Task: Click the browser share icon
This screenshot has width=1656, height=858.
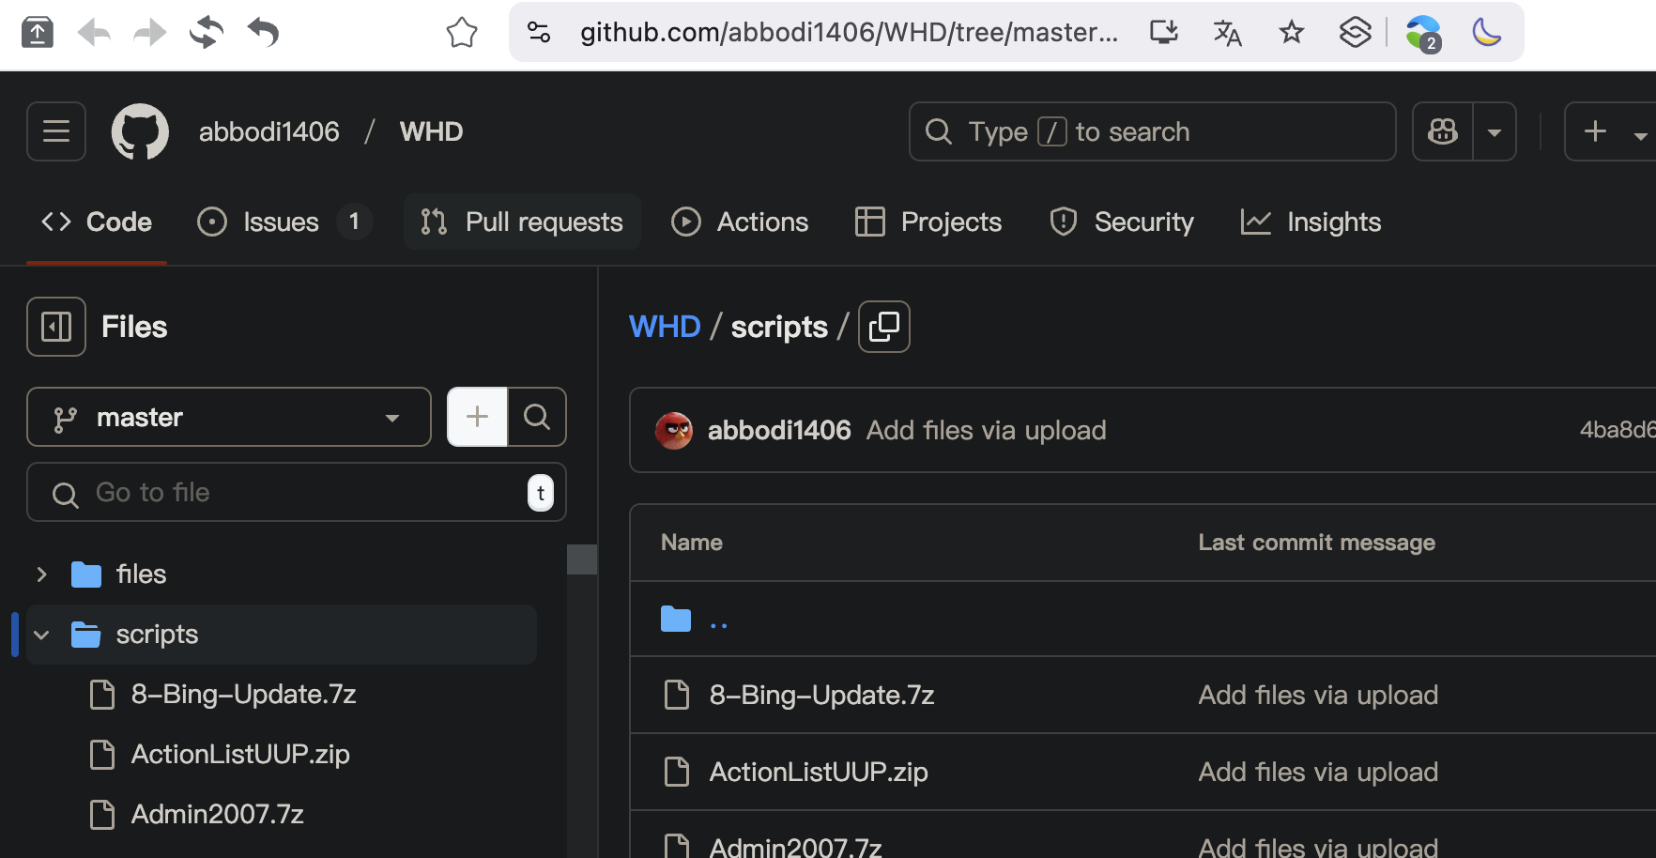Action: click(37, 33)
